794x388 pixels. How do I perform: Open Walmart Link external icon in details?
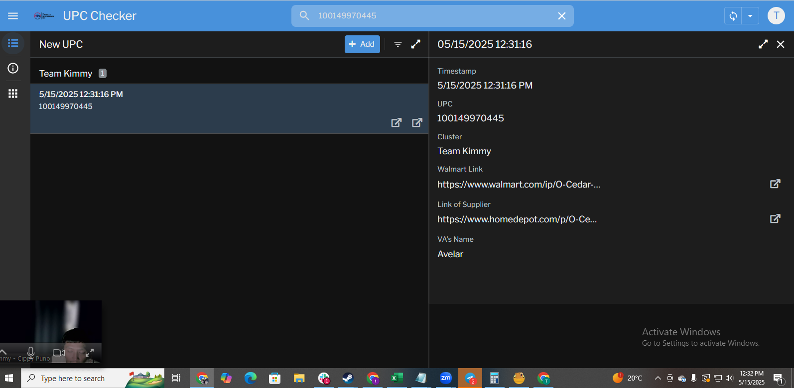tap(775, 184)
